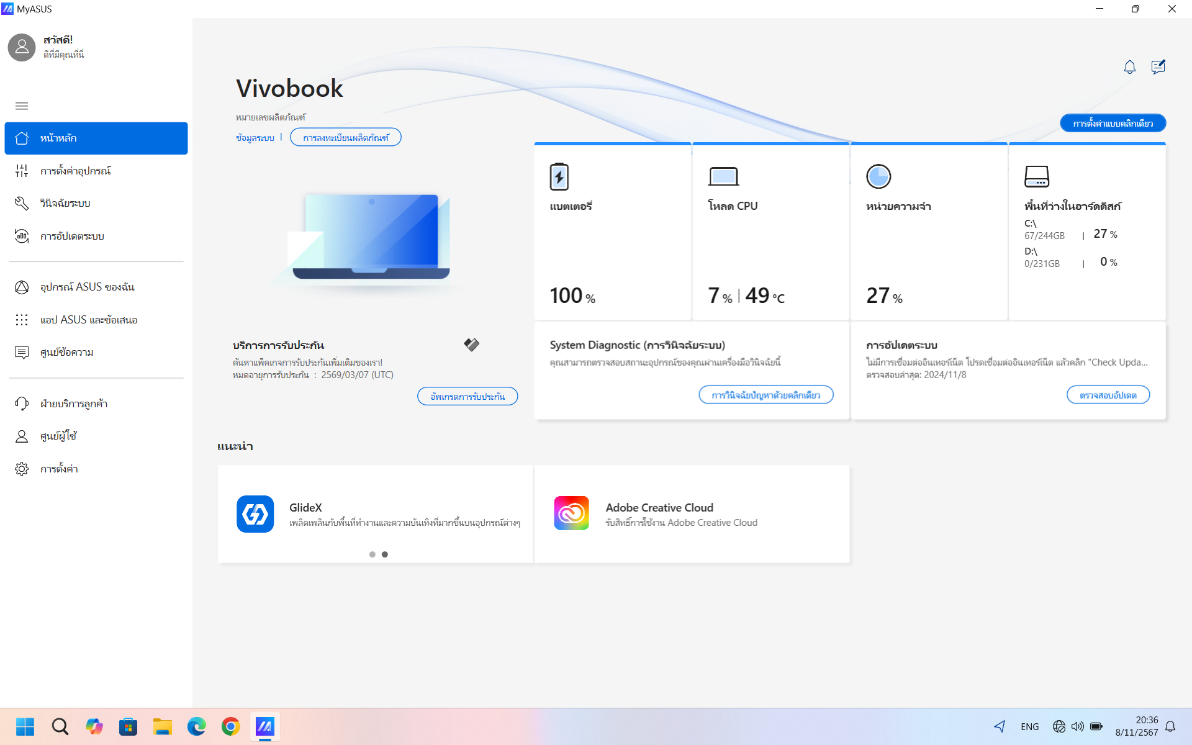Click the battery status icon
1192x745 pixels.
[559, 177]
